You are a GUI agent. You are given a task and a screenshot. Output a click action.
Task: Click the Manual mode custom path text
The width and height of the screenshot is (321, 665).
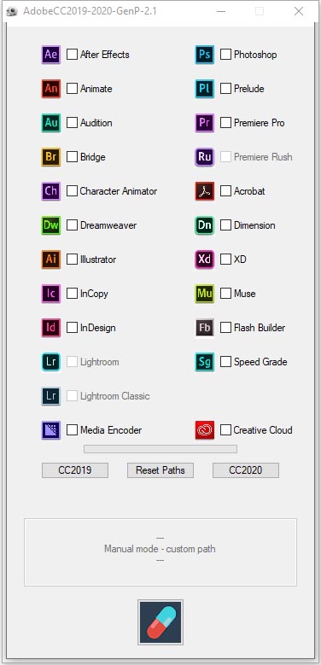pyautogui.click(x=160, y=549)
